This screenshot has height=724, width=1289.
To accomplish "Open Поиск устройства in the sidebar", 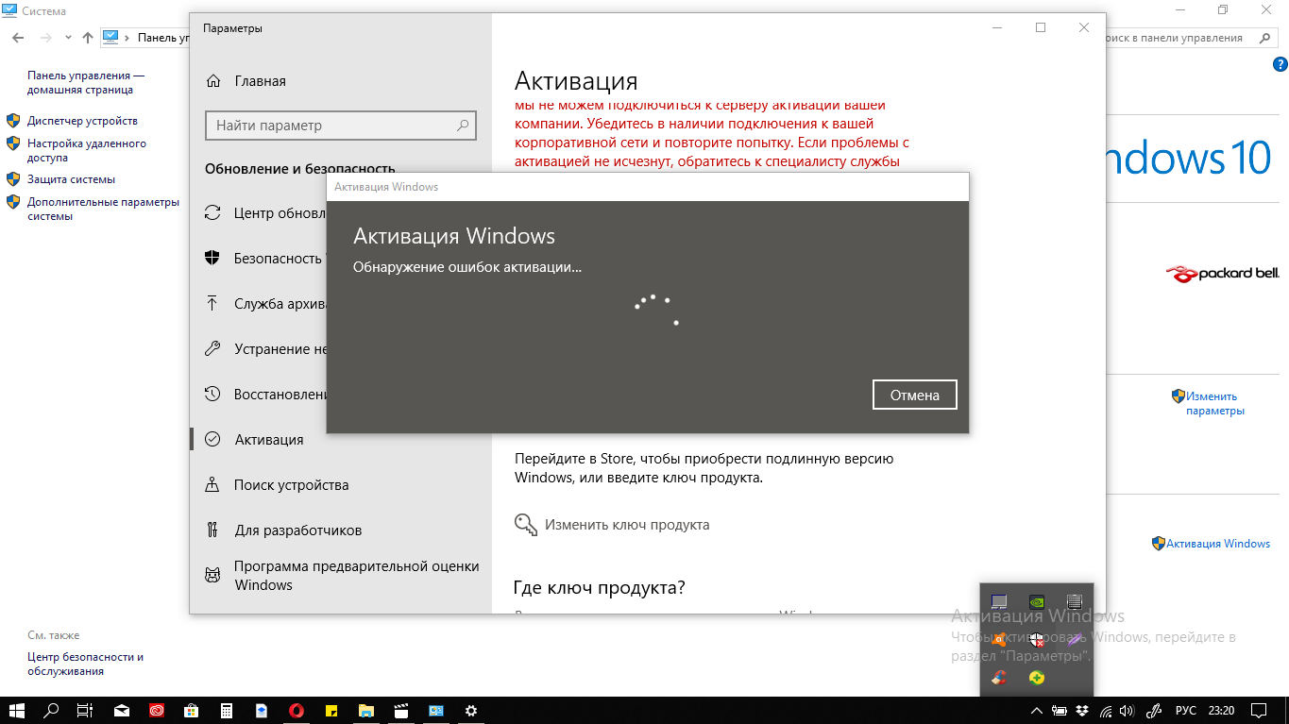I will click(x=277, y=485).
